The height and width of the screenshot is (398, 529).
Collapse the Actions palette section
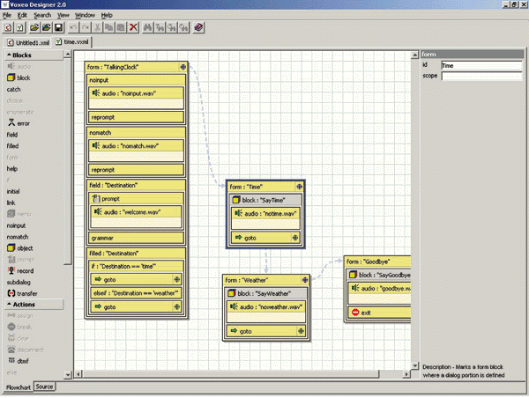point(8,305)
